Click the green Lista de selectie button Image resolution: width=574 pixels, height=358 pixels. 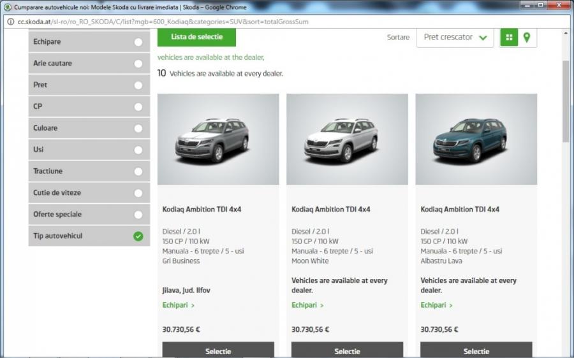(196, 37)
